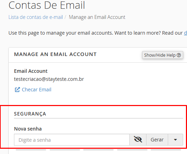The height and width of the screenshot is (154, 187).
Task: Expand the dropdown arrow next to Gerar
Action: click(175, 140)
